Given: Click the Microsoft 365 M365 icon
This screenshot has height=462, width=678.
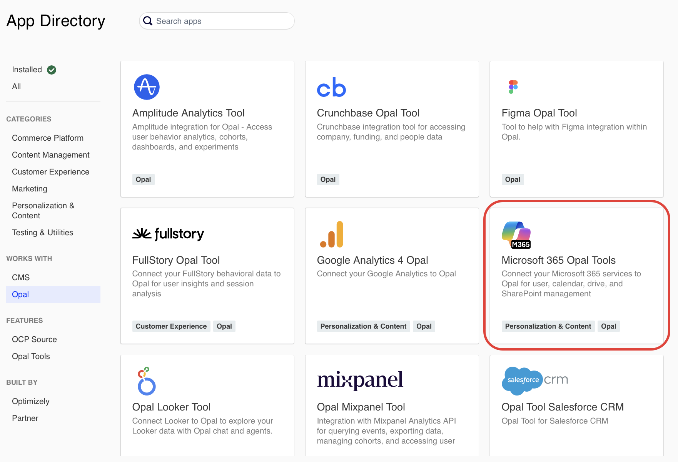Looking at the screenshot, I should tap(516, 235).
